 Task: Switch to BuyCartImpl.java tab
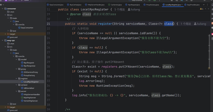[74, 5]
